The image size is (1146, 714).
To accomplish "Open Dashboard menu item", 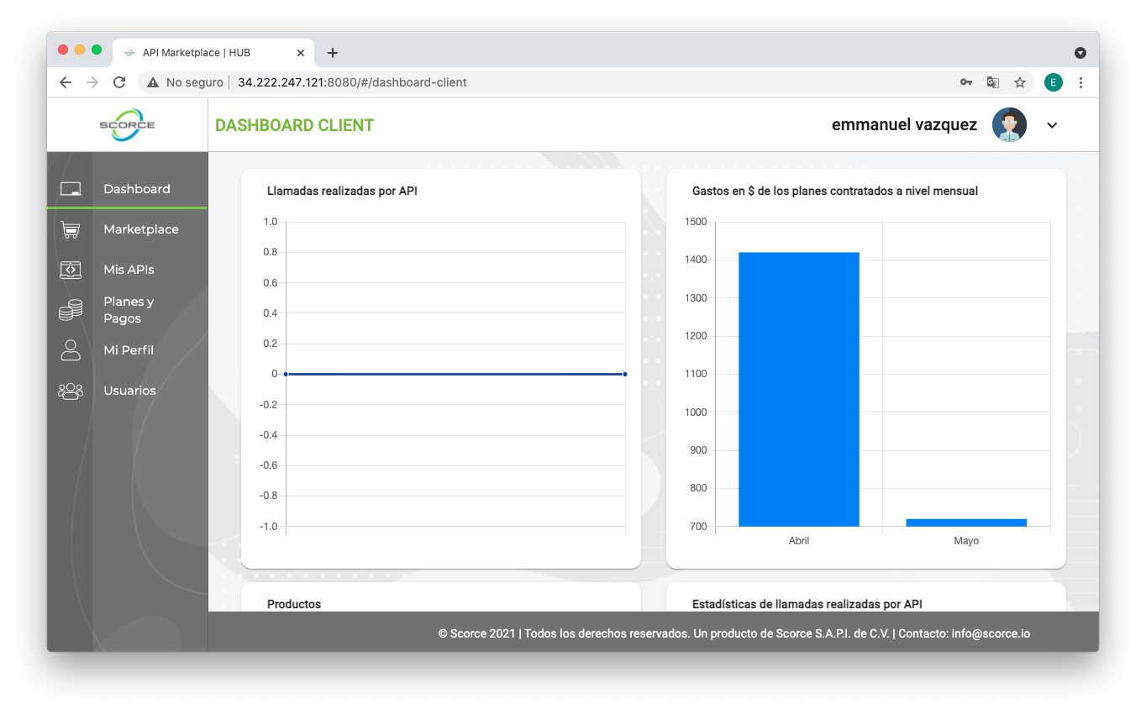I will pos(127,189).
